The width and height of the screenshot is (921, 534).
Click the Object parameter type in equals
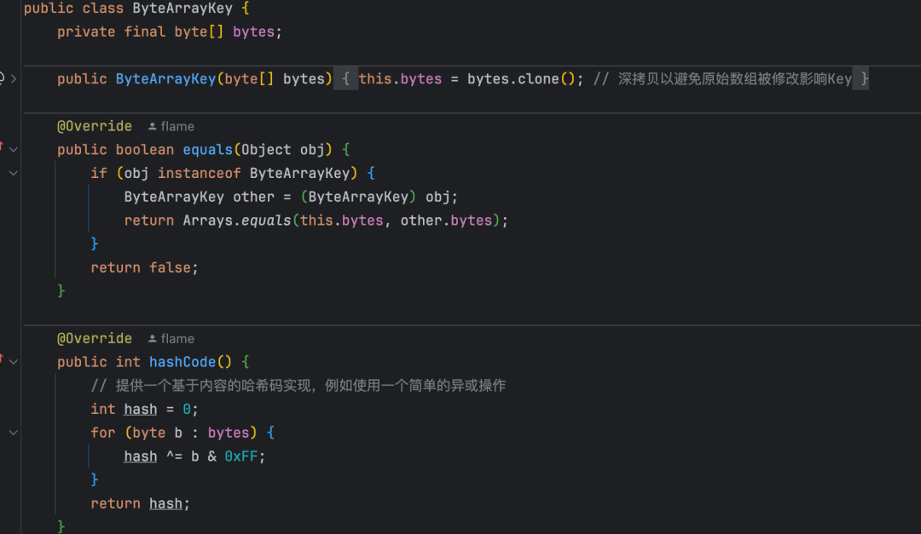point(266,150)
